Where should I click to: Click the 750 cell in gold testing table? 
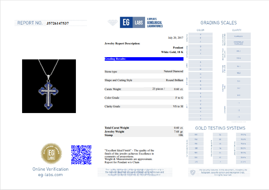pyautogui.click(x=196, y=144)
